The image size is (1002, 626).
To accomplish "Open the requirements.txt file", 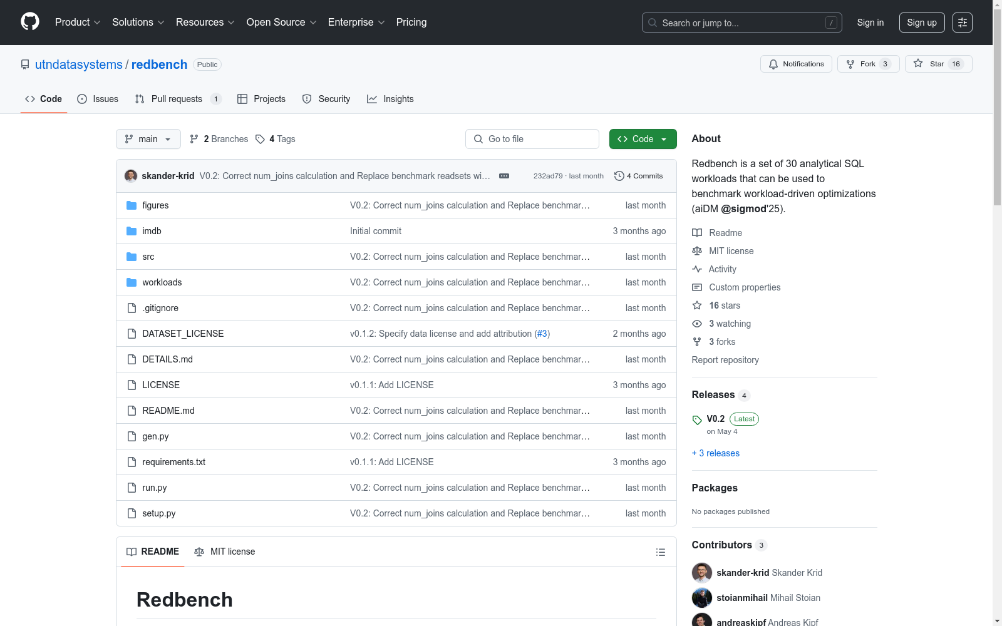I will click(174, 462).
